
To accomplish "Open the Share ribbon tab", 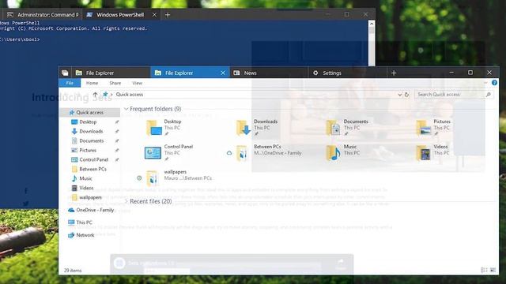I will [115, 83].
